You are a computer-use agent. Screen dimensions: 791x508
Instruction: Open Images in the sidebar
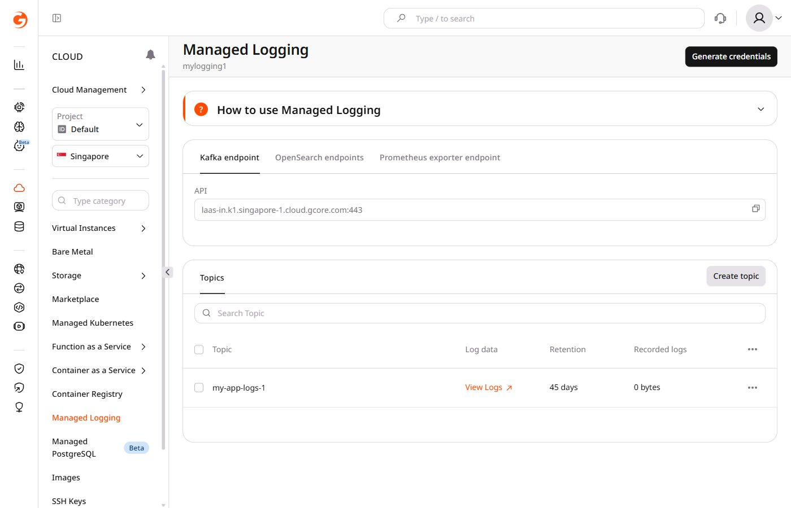66,478
